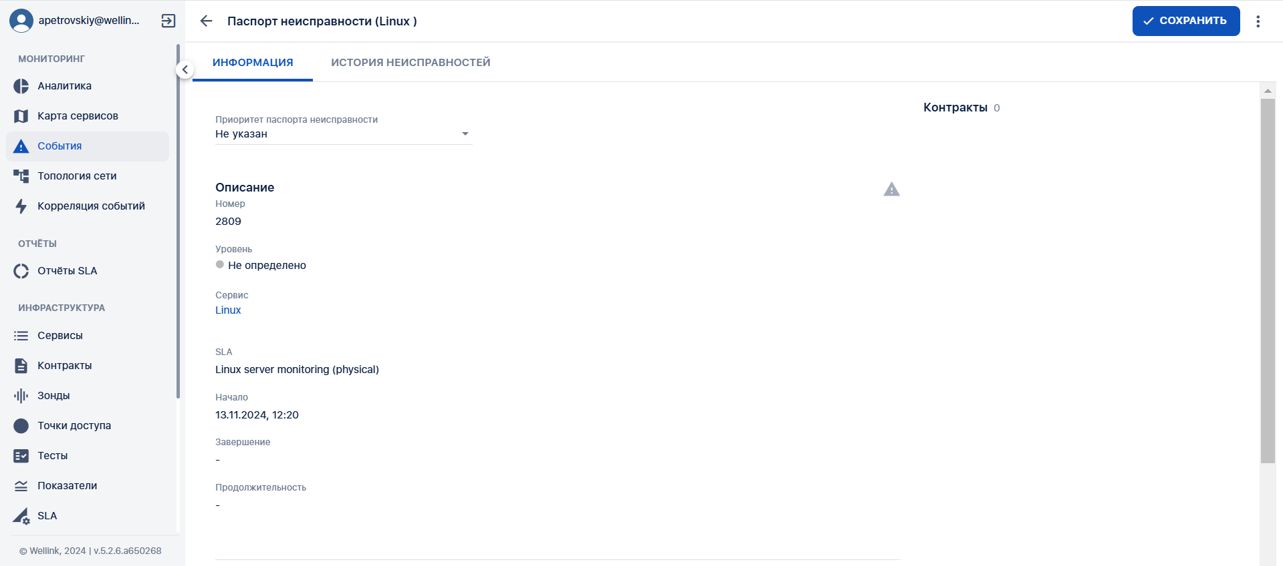Image resolution: width=1283 pixels, height=566 pixels.
Task: Click the Аналитика pie chart icon
Action: pos(21,86)
